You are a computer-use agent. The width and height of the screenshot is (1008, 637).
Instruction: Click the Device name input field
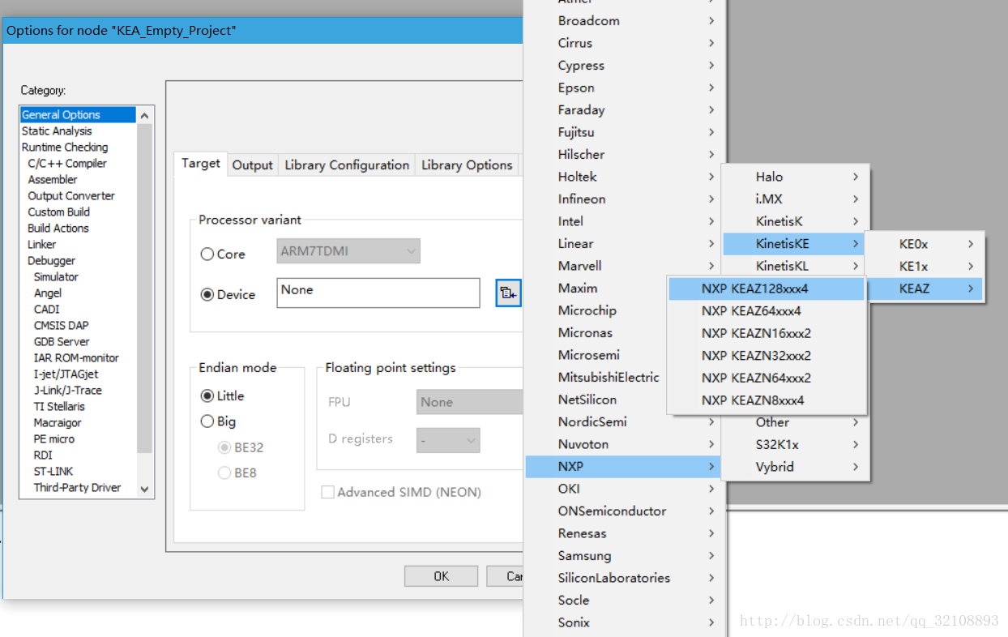378,293
